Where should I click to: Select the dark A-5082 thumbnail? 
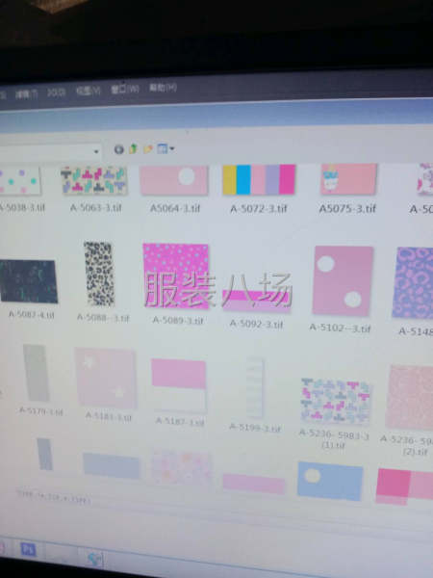(x=29, y=281)
